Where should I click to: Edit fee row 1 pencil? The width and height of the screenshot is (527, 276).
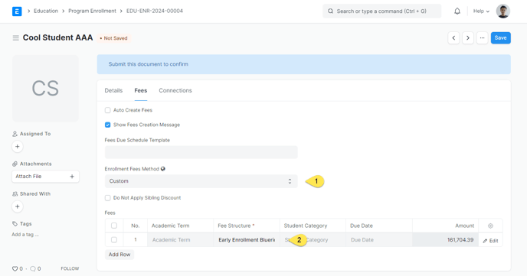click(x=490, y=241)
